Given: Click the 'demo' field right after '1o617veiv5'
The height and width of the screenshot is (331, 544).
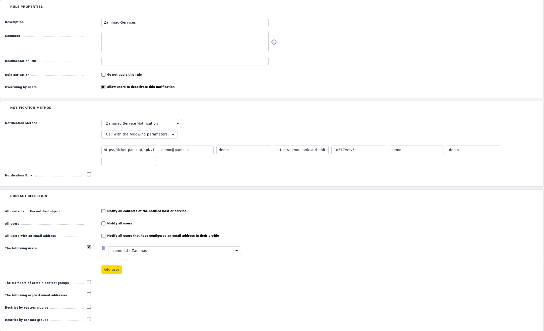Looking at the screenshot, I should tap(416, 150).
